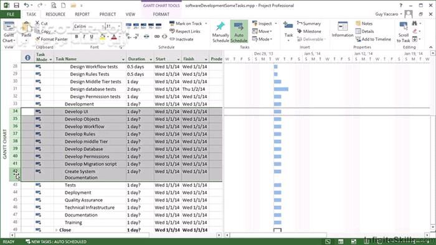
Task: Inactivate the selected tasks
Action: tap(181, 39)
